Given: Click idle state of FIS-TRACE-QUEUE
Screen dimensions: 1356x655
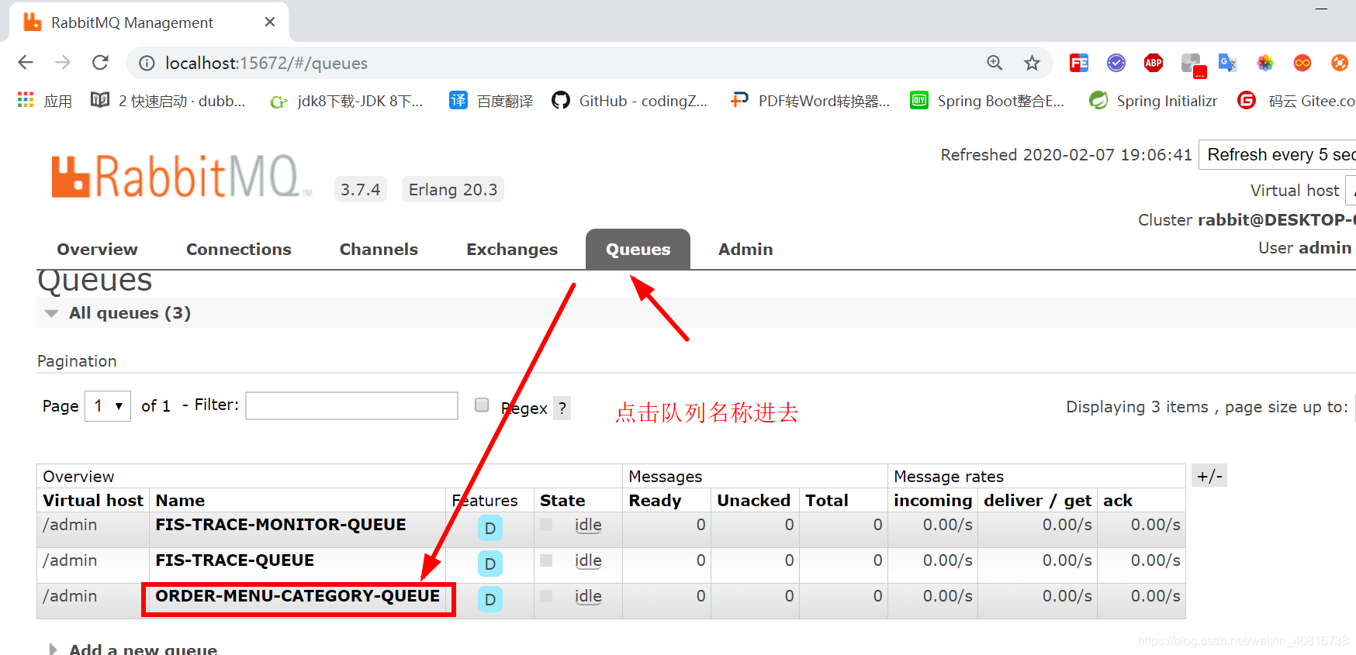Looking at the screenshot, I should [588, 560].
